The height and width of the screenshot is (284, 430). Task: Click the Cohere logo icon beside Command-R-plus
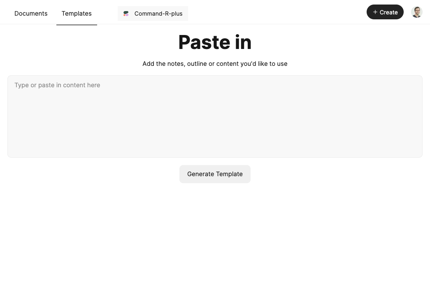[x=126, y=14]
